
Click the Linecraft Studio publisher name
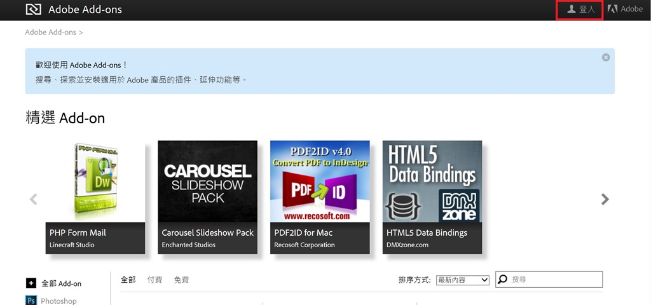pos(72,245)
